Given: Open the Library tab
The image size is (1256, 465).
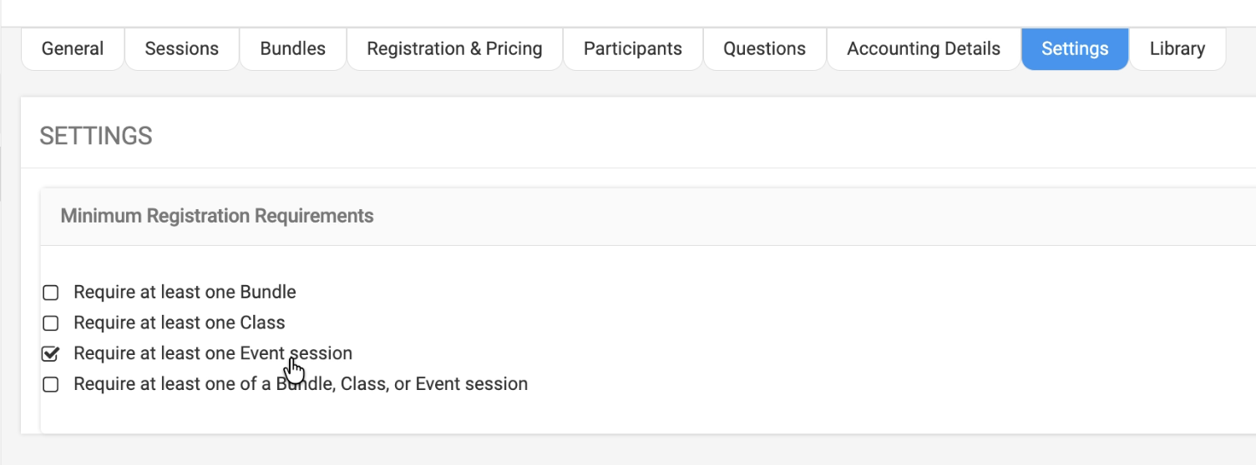Looking at the screenshot, I should point(1177,49).
